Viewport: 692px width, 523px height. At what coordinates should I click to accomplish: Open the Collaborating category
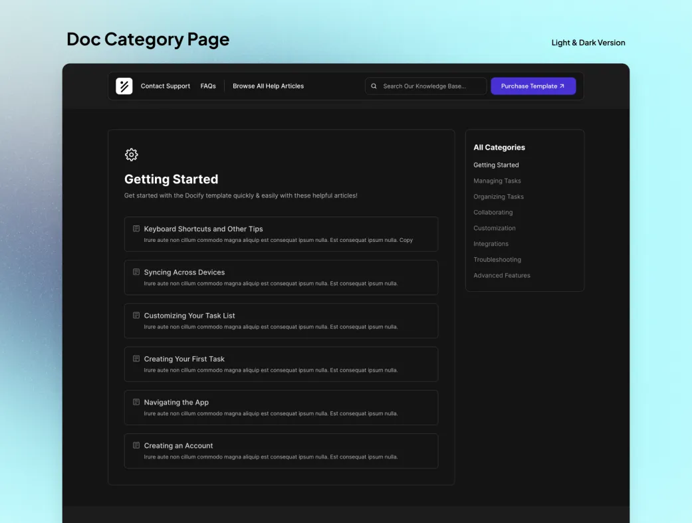click(x=493, y=213)
